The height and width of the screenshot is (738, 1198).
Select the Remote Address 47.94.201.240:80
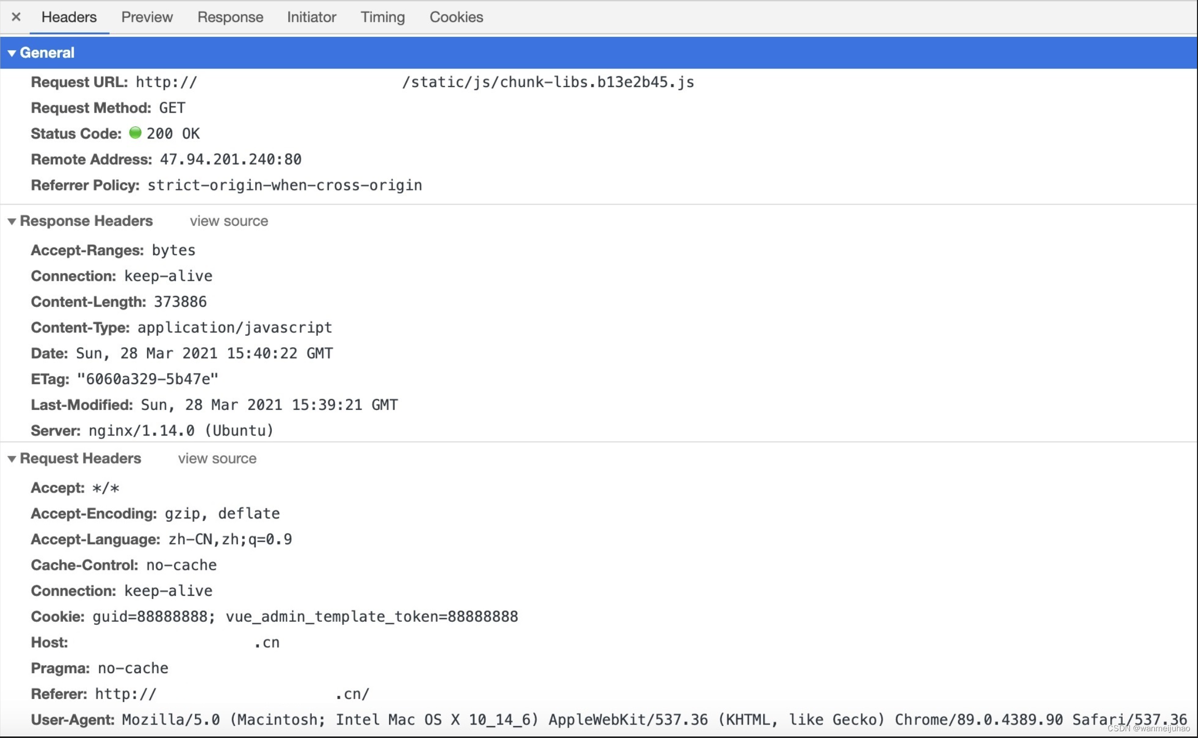(x=231, y=159)
